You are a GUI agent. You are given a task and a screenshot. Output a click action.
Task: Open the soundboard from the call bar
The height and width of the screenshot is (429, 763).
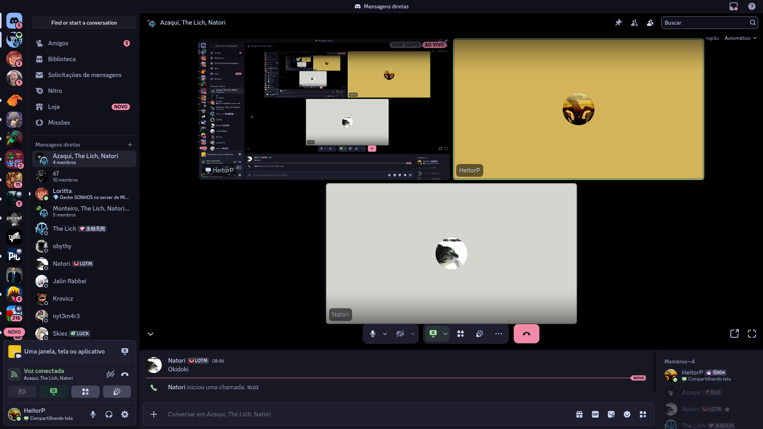tap(480, 334)
